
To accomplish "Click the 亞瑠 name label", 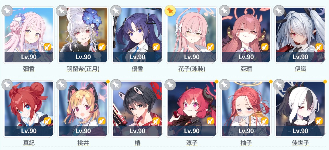I will click(x=246, y=69).
